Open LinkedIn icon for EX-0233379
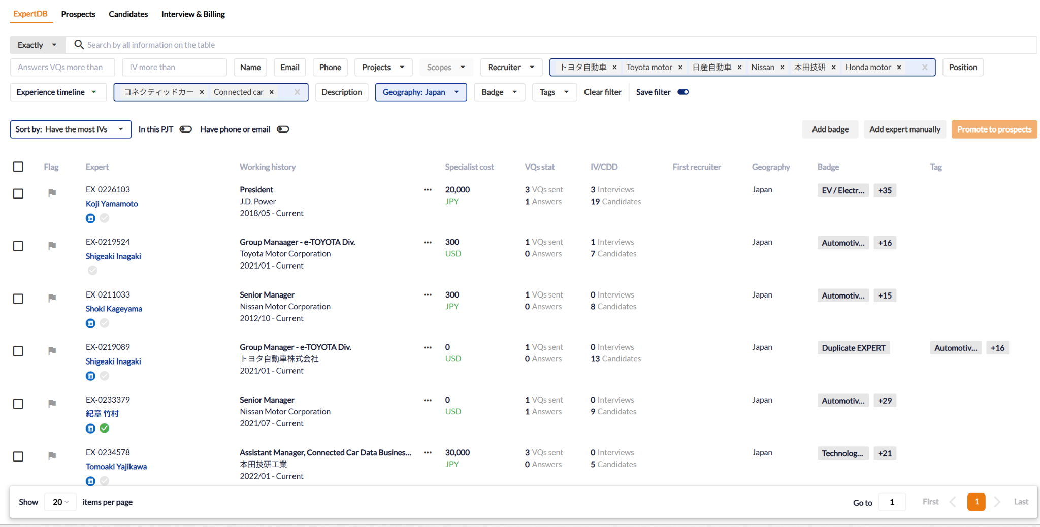1040x527 pixels. pos(90,429)
